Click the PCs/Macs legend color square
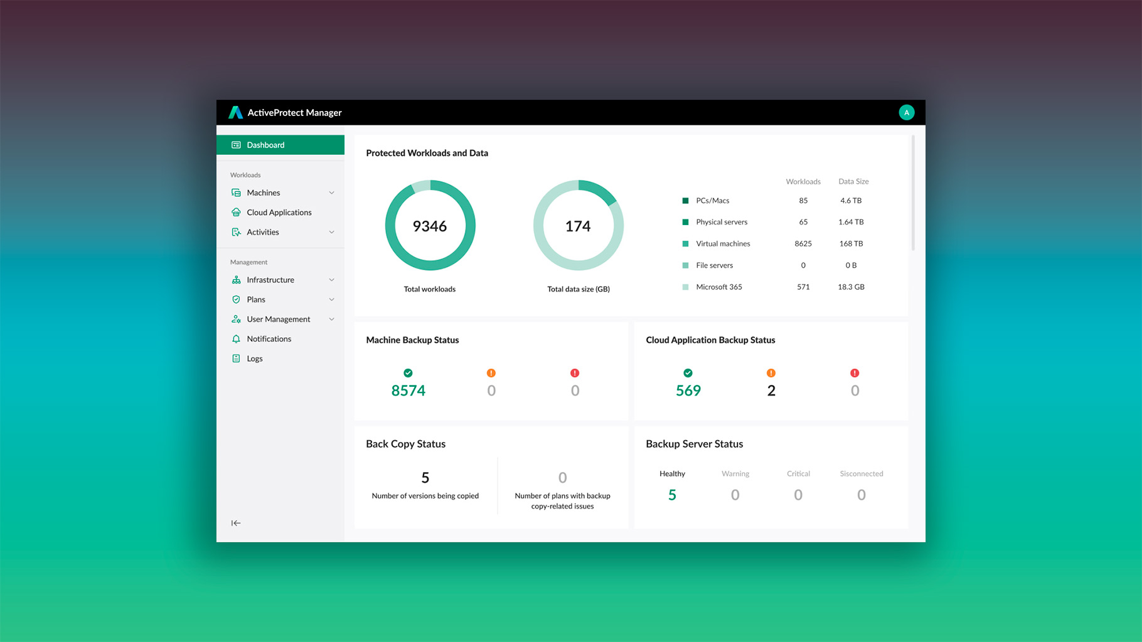Viewport: 1142px width, 642px height. [685, 201]
